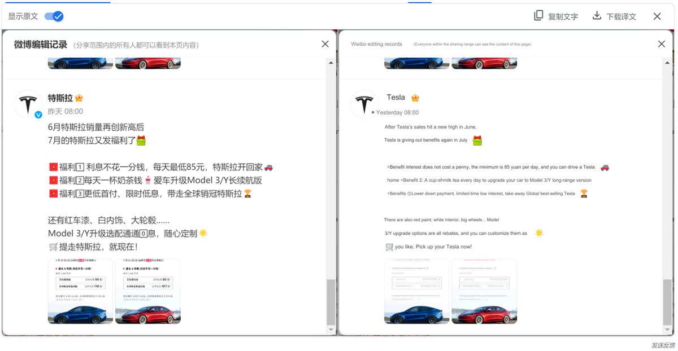Screen dimensions: 678x351
Task: Click the trophy emoji after Global best-selling Tesla
Action: pos(584,194)
